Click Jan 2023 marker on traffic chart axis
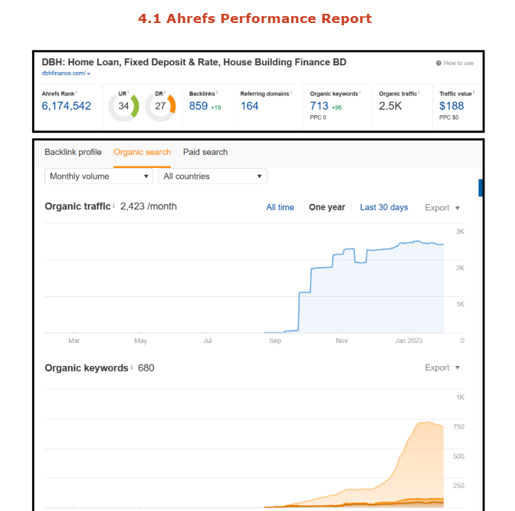 (408, 341)
